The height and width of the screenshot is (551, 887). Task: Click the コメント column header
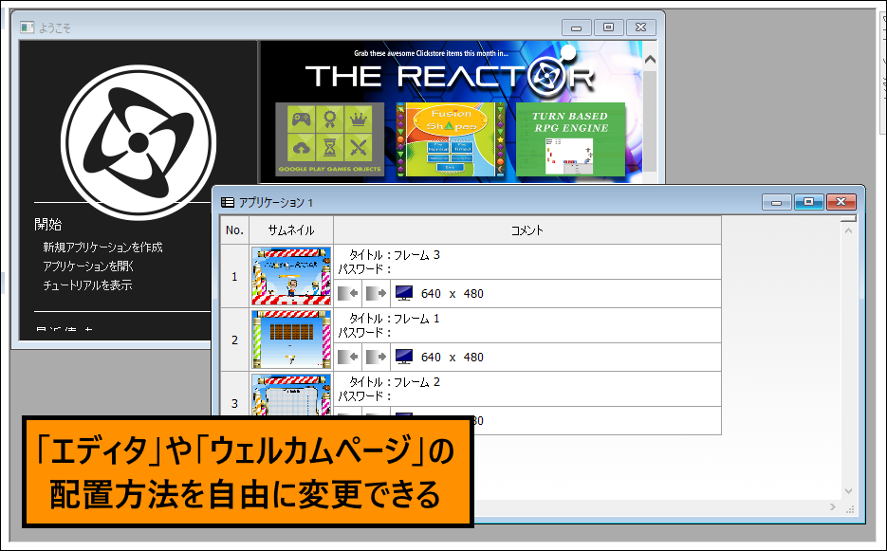527,230
